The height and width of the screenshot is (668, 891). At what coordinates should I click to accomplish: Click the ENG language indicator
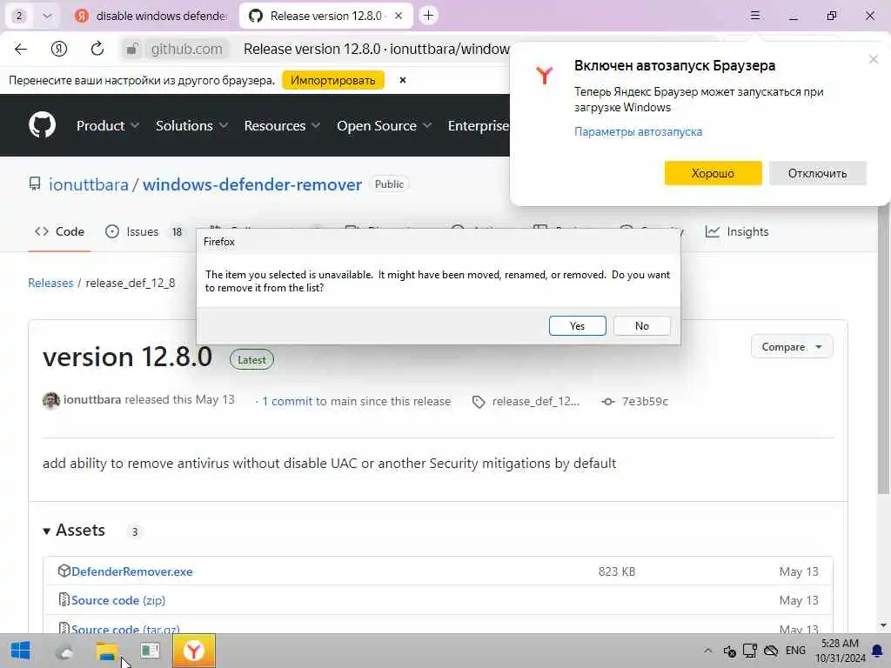pyautogui.click(x=795, y=651)
